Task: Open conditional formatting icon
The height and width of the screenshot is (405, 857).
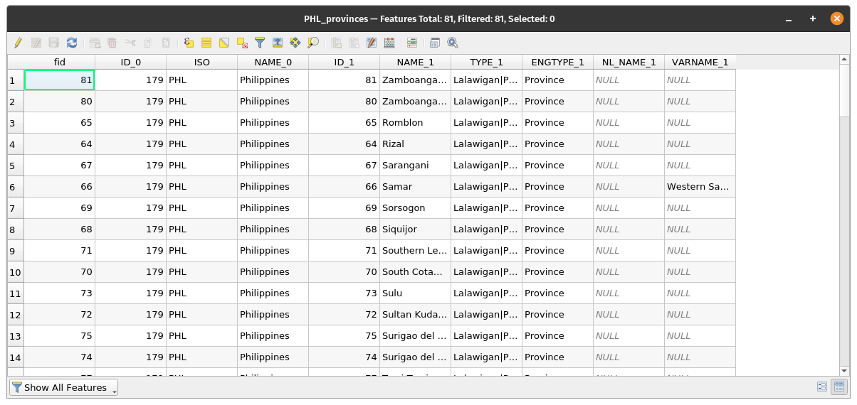Action: point(412,43)
